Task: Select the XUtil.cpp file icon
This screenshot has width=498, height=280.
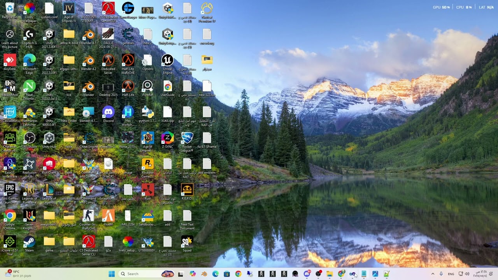Action: pos(167,115)
